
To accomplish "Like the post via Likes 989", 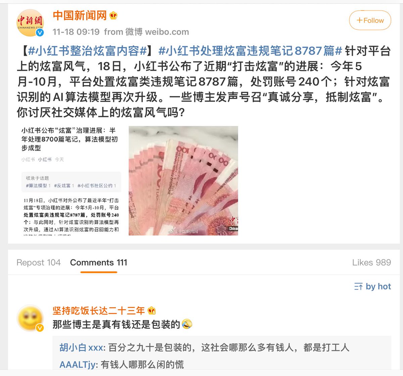I will click(371, 262).
